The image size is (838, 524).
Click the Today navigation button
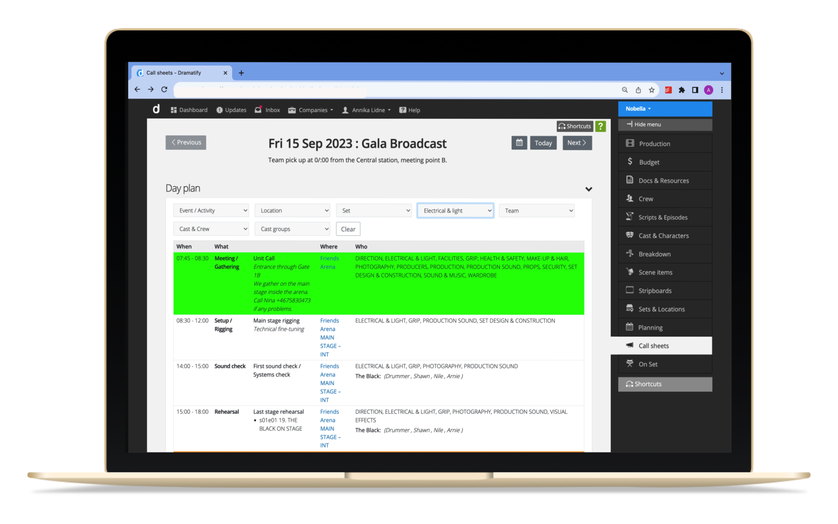click(542, 142)
